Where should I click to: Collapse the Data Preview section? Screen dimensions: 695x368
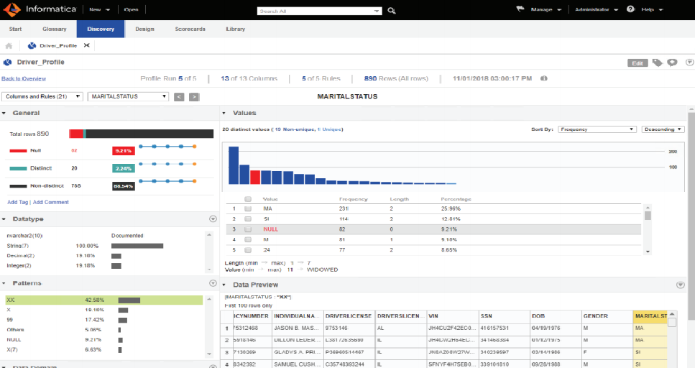tap(224, 285)
